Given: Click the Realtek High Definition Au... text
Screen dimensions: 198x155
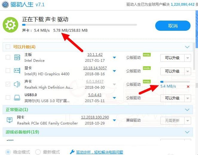Looking at the screenshot, I should pyautogui.click(x=49, y=88).
